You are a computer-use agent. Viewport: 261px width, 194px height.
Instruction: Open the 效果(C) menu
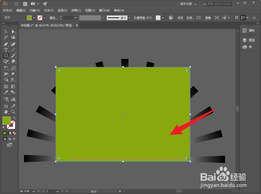76,10
